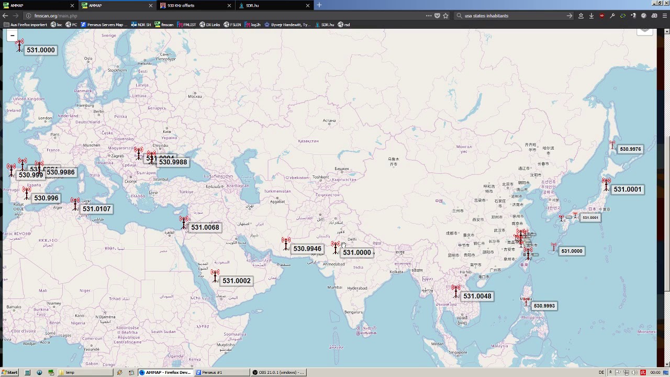This screenshot has width=670, height=377.
Task: Open the new tab plus button
Action: [x=319, y=5]
